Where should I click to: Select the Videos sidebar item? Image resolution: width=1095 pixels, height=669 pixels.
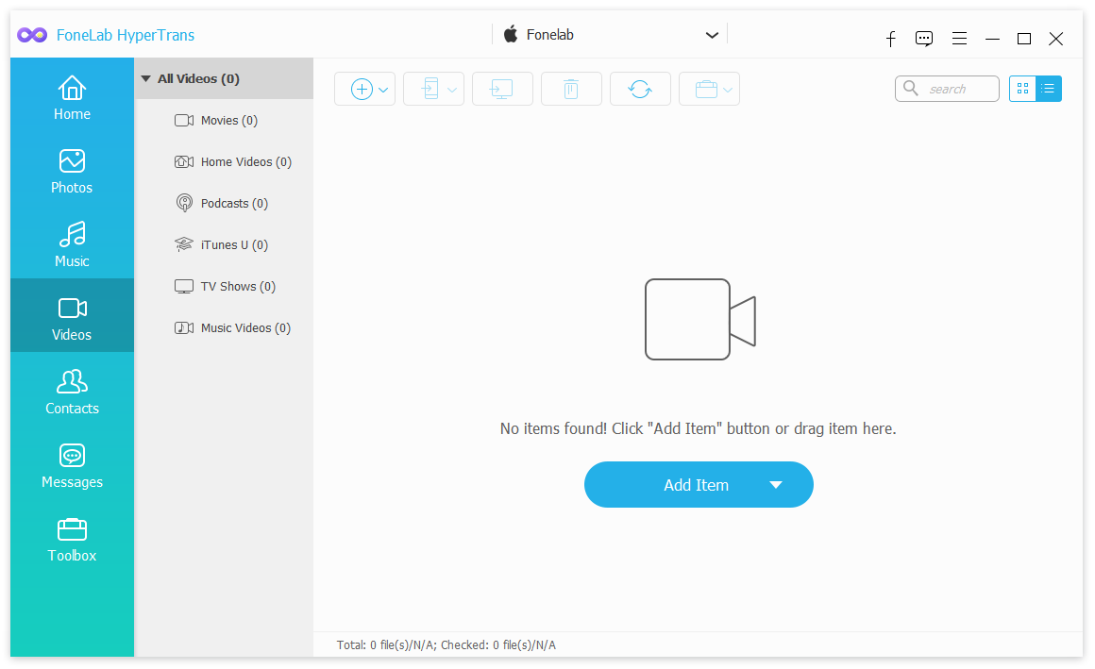coord(72,316)
